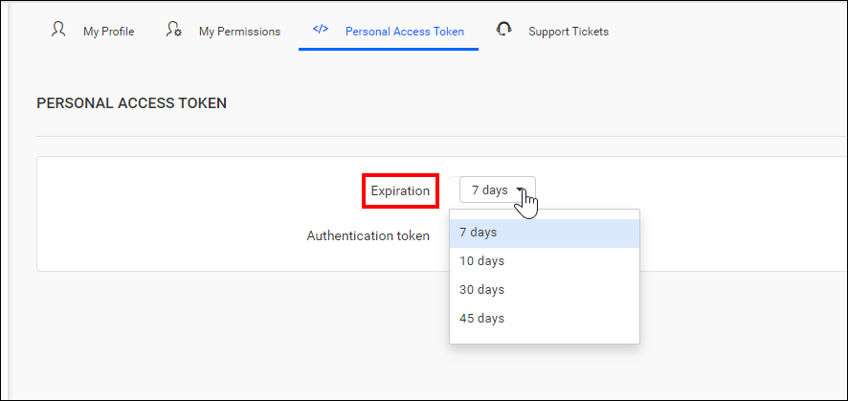The width and height of the screenshot is (848, 401).
Task: Switch to the My Permissions tab
Action: point(223,32)
